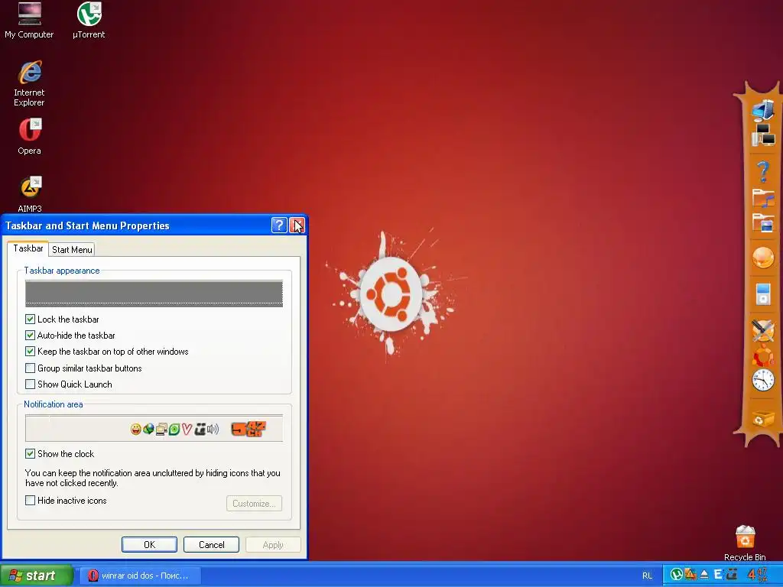Click the Ubuntu logo icon in dock

coord(763,356)
